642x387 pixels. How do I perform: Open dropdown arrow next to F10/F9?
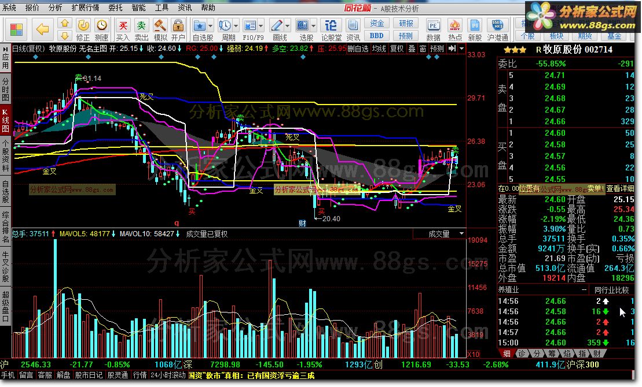[x=261, y=26]
